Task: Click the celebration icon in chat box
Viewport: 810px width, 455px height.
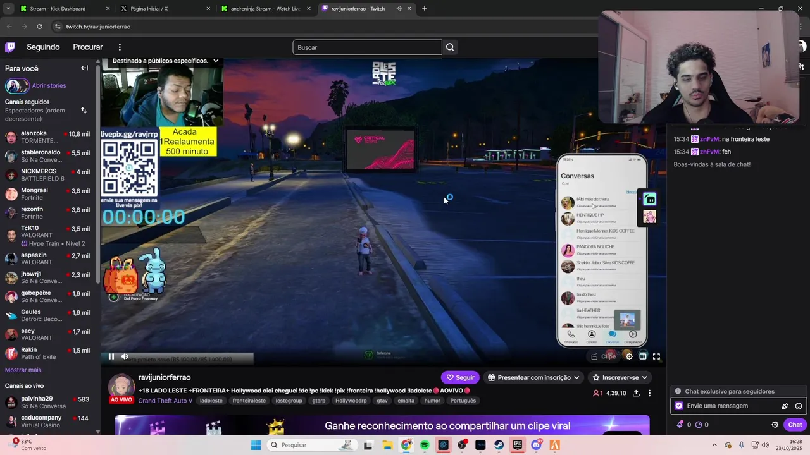Action: tap(785, 406)
